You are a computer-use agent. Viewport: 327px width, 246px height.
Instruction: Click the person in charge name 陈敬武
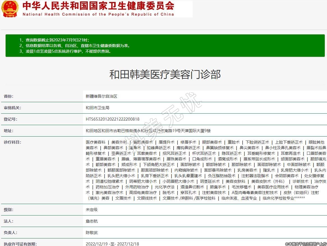pyautogui.click(x=92, y=233)
